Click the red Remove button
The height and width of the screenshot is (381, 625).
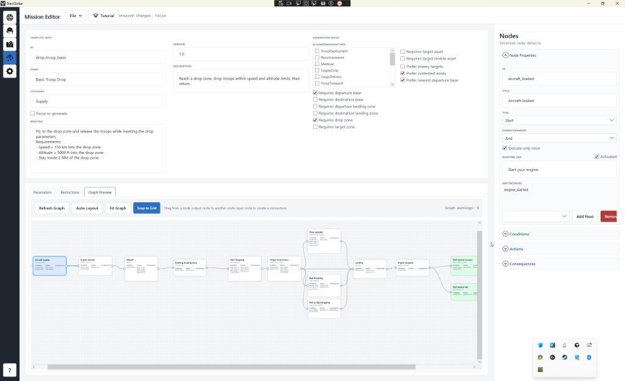609,216
